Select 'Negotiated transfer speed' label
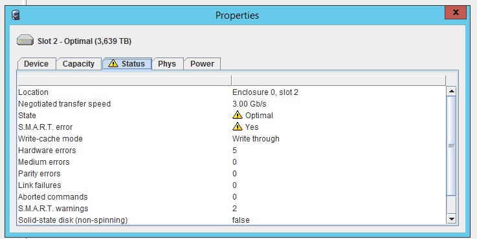The height and width of the screenshot is (239, 477). [x=64, y=104]
